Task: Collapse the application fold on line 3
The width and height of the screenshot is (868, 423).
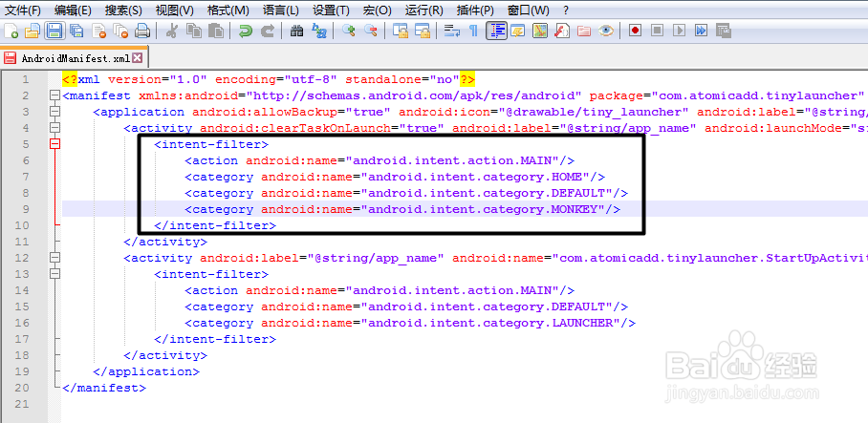Action: coord(54,112)
